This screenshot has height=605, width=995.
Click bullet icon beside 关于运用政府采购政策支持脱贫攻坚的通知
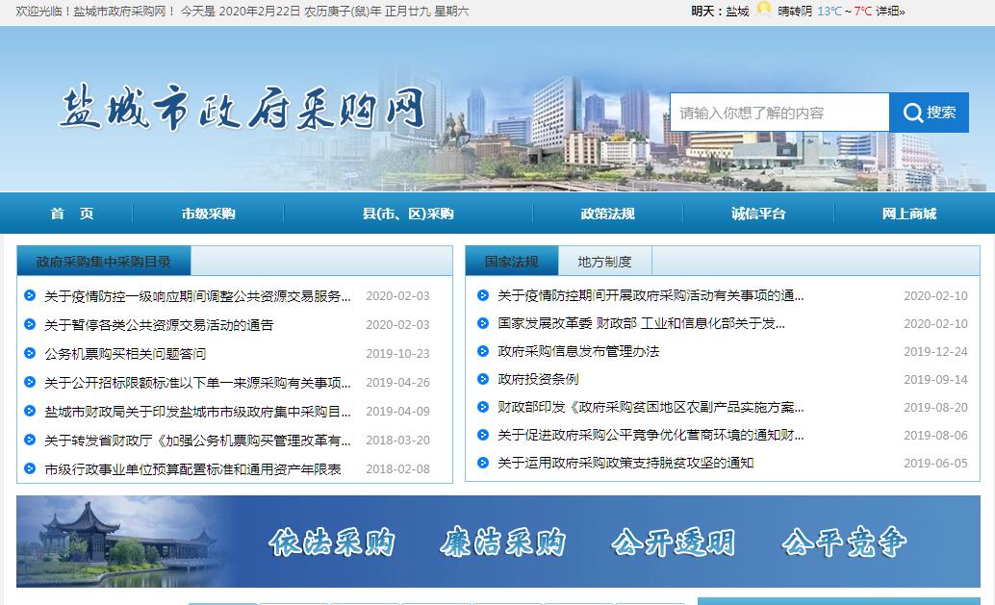[483, 463]
